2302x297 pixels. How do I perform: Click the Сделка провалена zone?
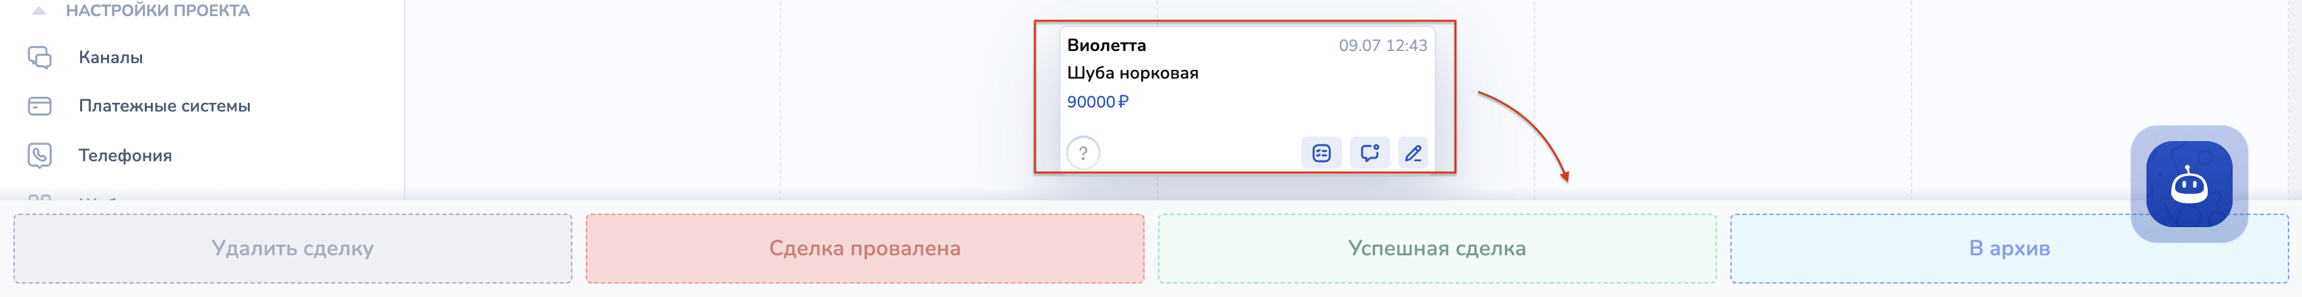(864, 248)
